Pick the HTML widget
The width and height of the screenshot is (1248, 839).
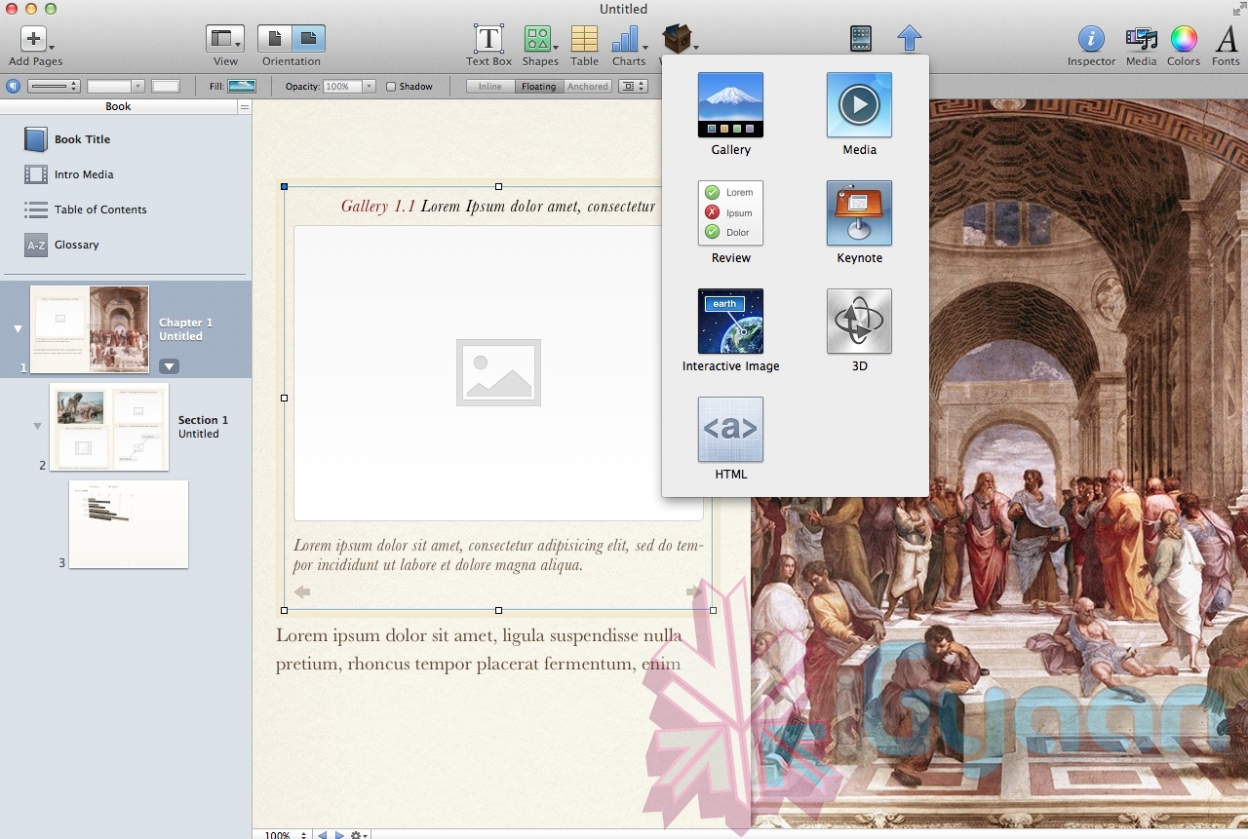730,430
